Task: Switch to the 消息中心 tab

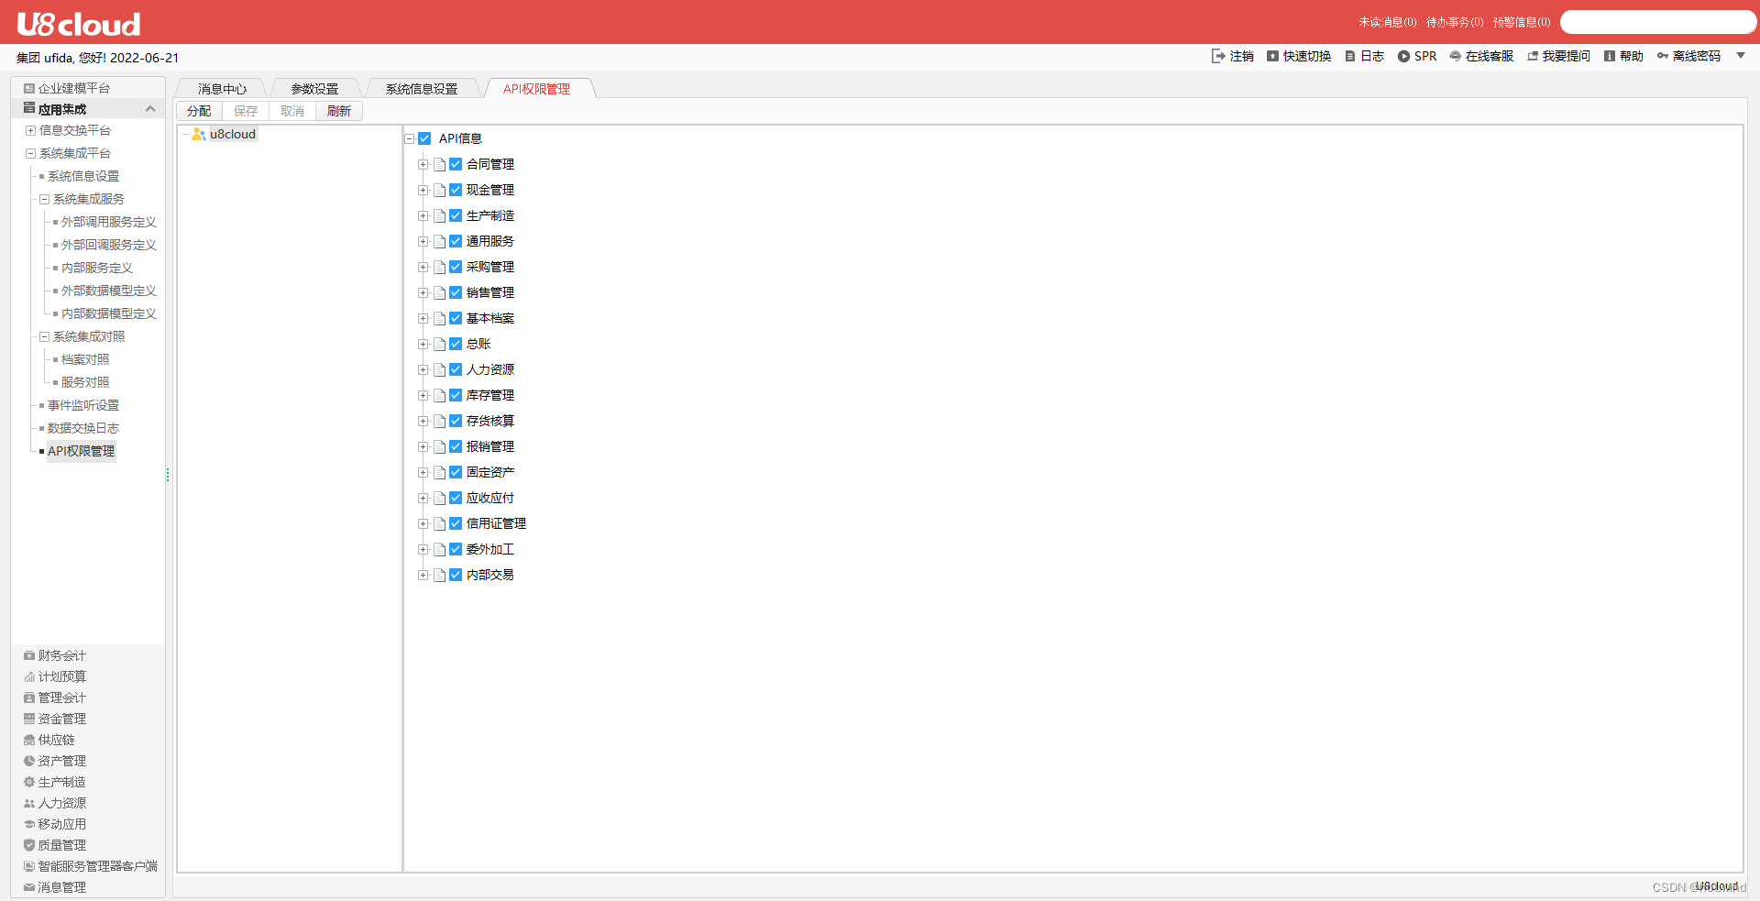Action: (x=221, y=88)
